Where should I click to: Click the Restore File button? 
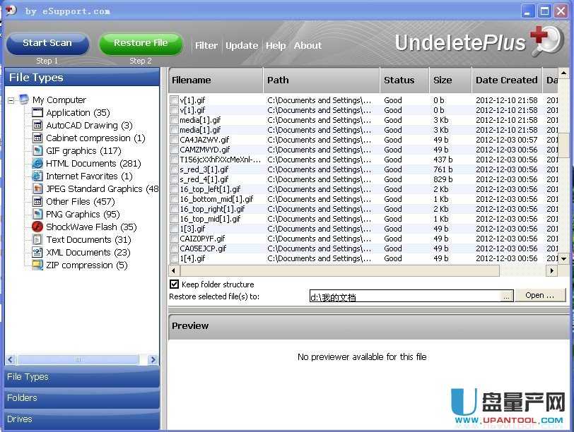(x=141, y=43)
